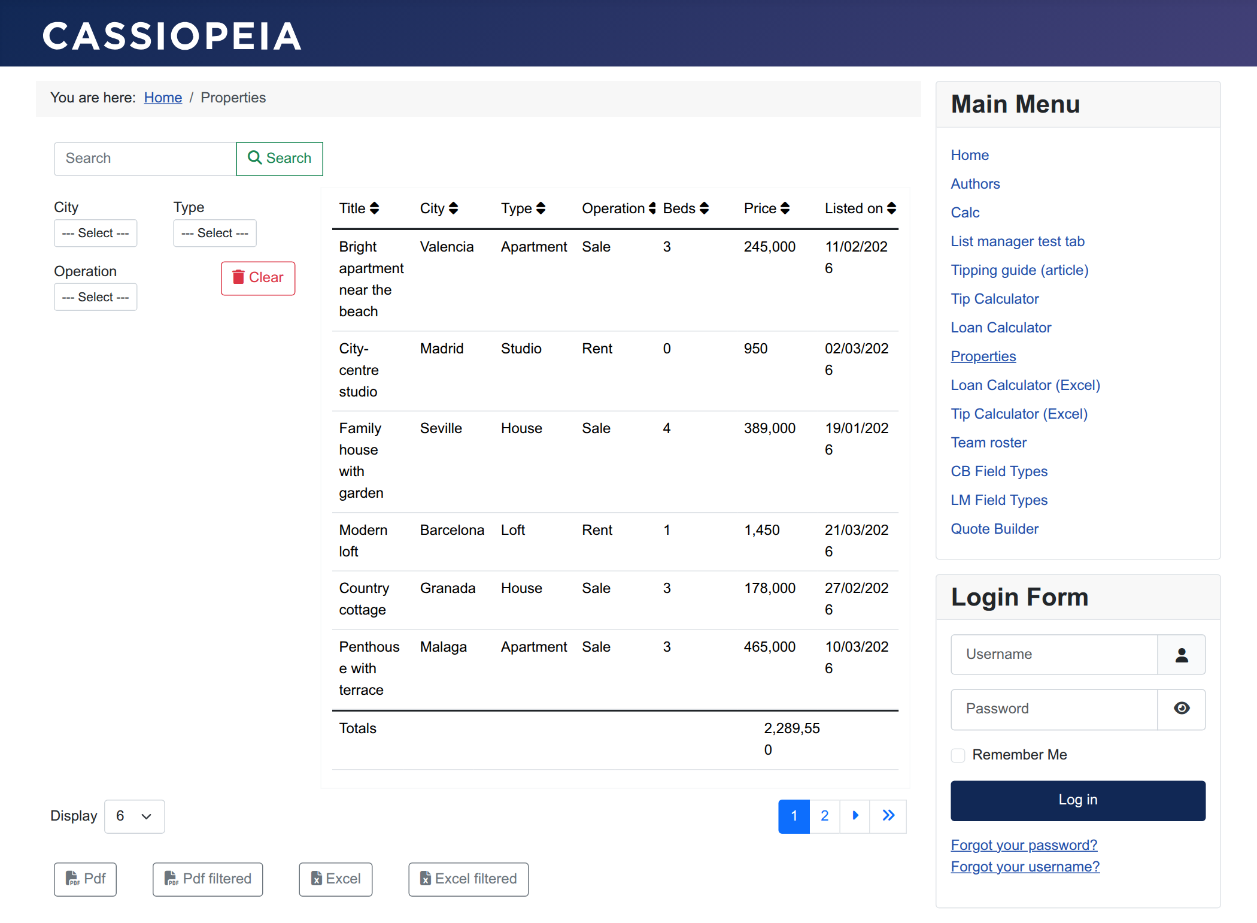Image resolution: width=1257 pixels, height=923 pixels.
Task: Toggle password visibility eye icon
Action: click(x=1182, y=709)
